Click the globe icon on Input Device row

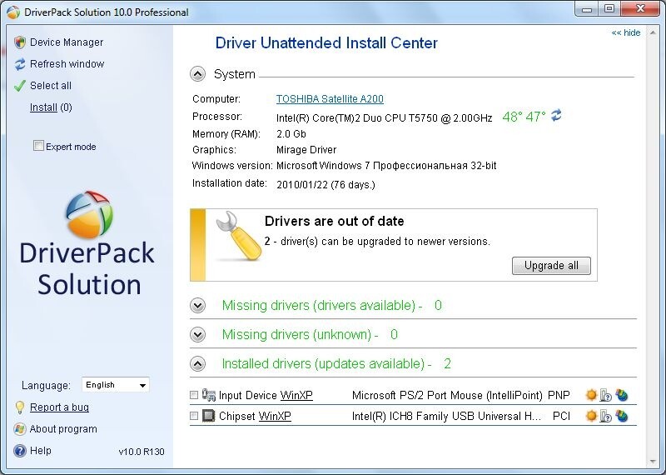(621, 395)
